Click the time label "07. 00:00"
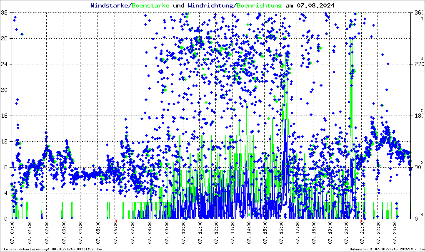This screenshot has height=252, width=425. pos(12,232)
